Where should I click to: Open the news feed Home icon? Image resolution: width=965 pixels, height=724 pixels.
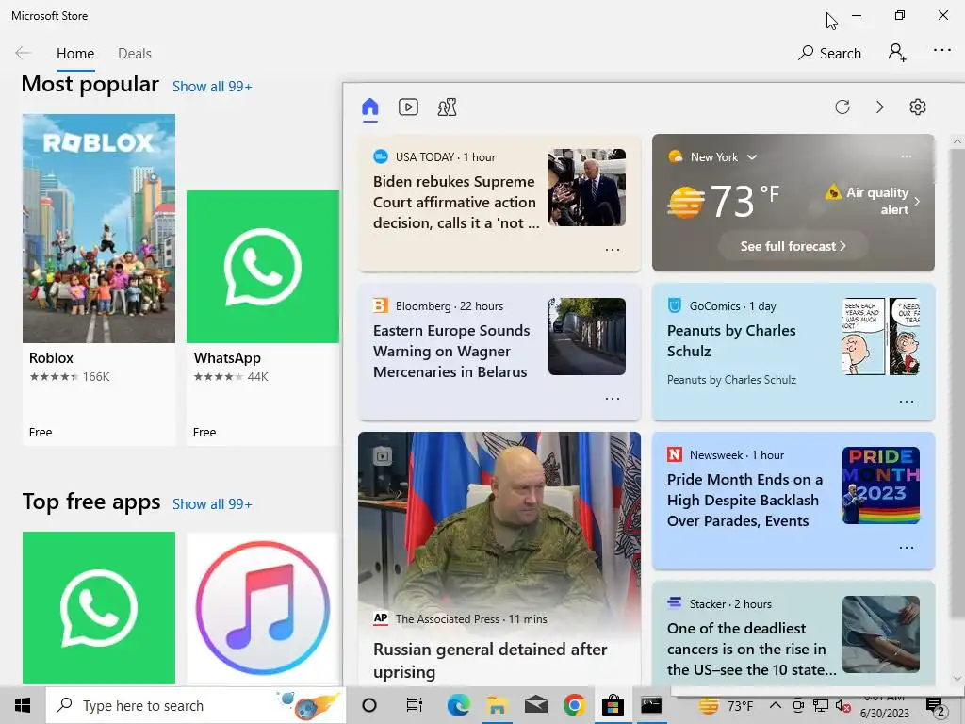click(x=369, y=107)
